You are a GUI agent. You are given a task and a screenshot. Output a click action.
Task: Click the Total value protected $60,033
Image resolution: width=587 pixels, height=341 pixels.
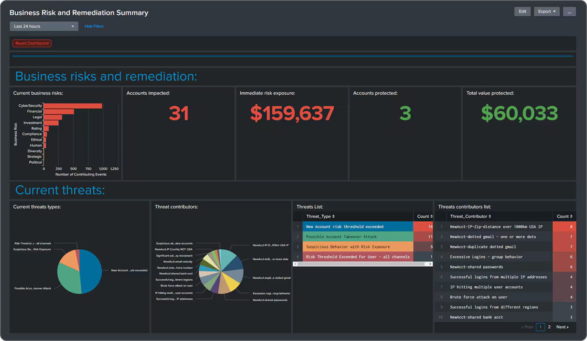click(519, 113)
